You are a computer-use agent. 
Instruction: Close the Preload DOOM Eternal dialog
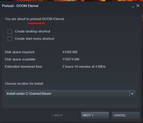coord(138,6)
